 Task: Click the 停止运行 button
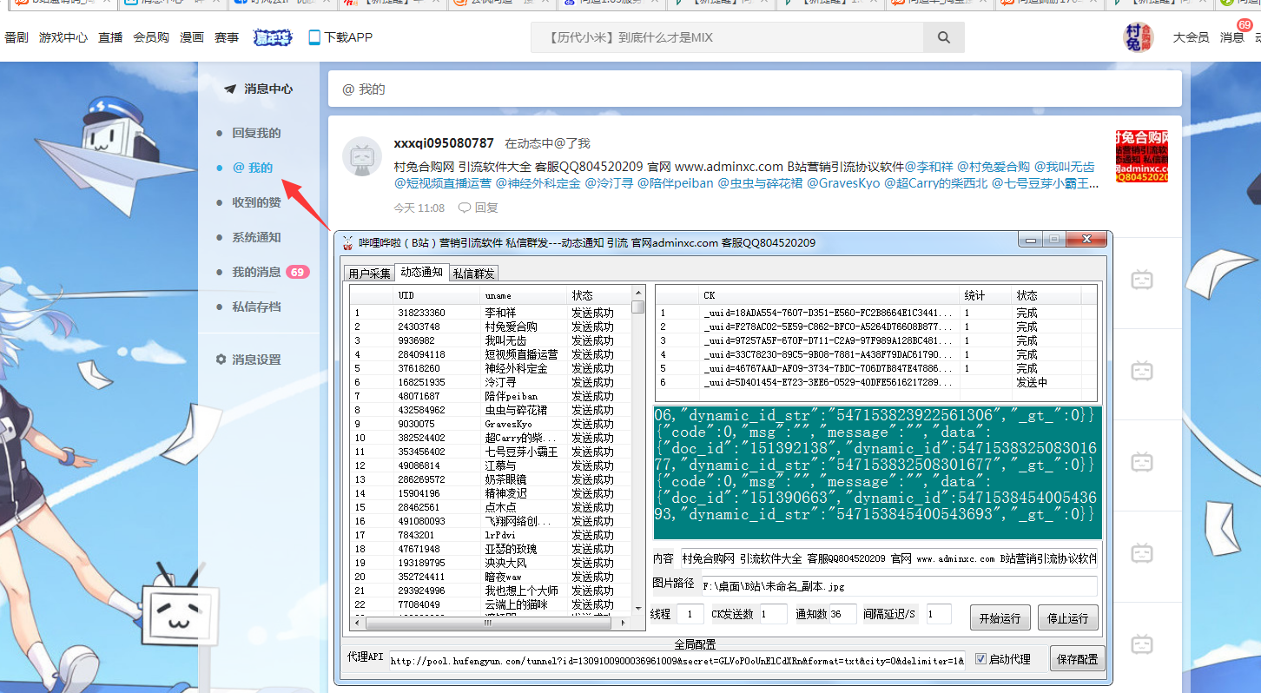click(x=1070, y=617)
